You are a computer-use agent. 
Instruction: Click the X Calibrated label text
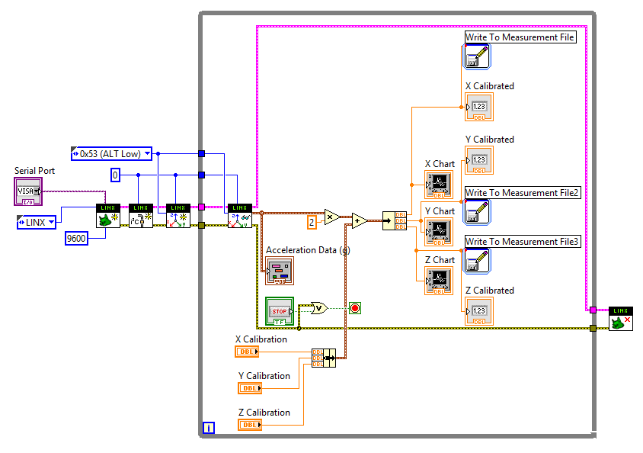point(490,86)
